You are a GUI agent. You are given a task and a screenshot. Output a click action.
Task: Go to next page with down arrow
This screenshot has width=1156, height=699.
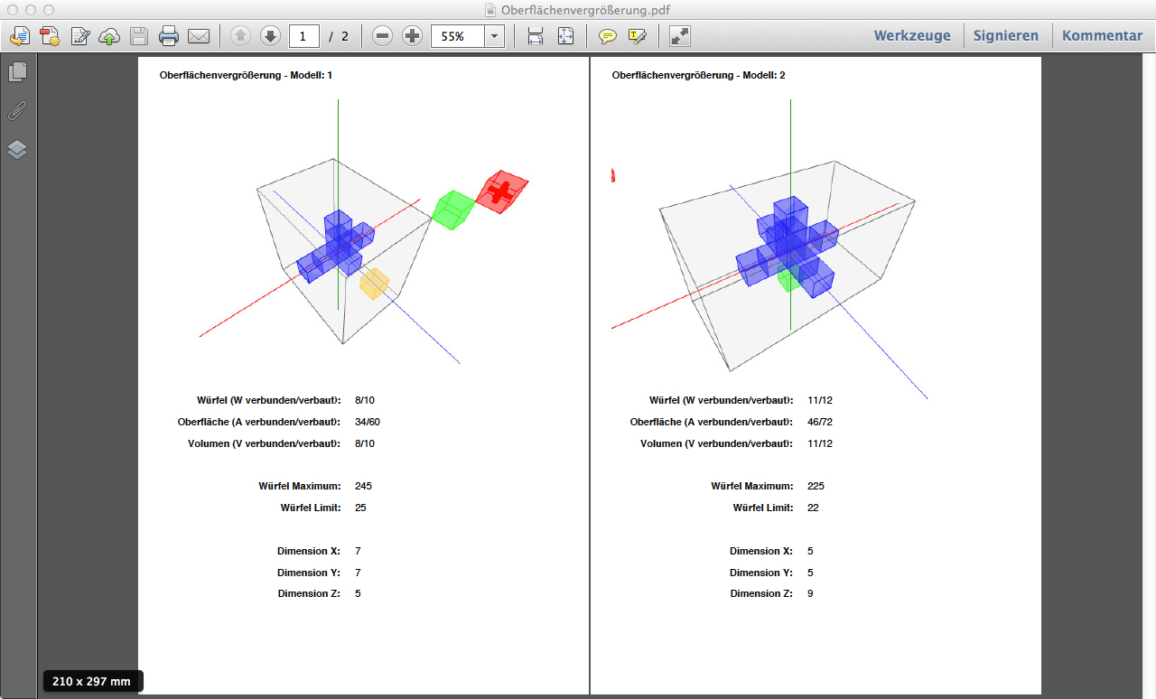(270, 36)
